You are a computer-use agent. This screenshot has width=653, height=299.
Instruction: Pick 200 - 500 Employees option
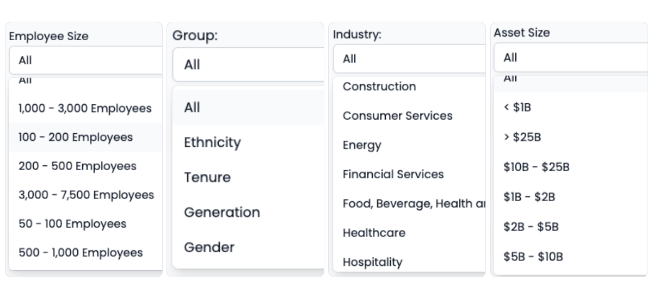(77, 166)
